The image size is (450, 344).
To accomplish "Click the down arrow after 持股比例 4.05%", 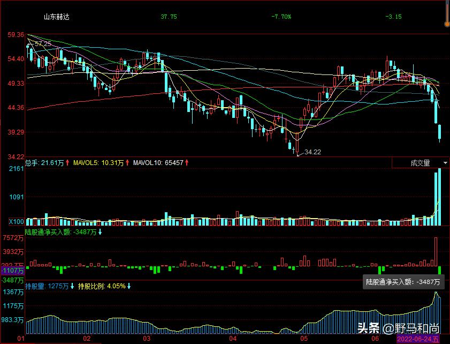I will 129,286.
